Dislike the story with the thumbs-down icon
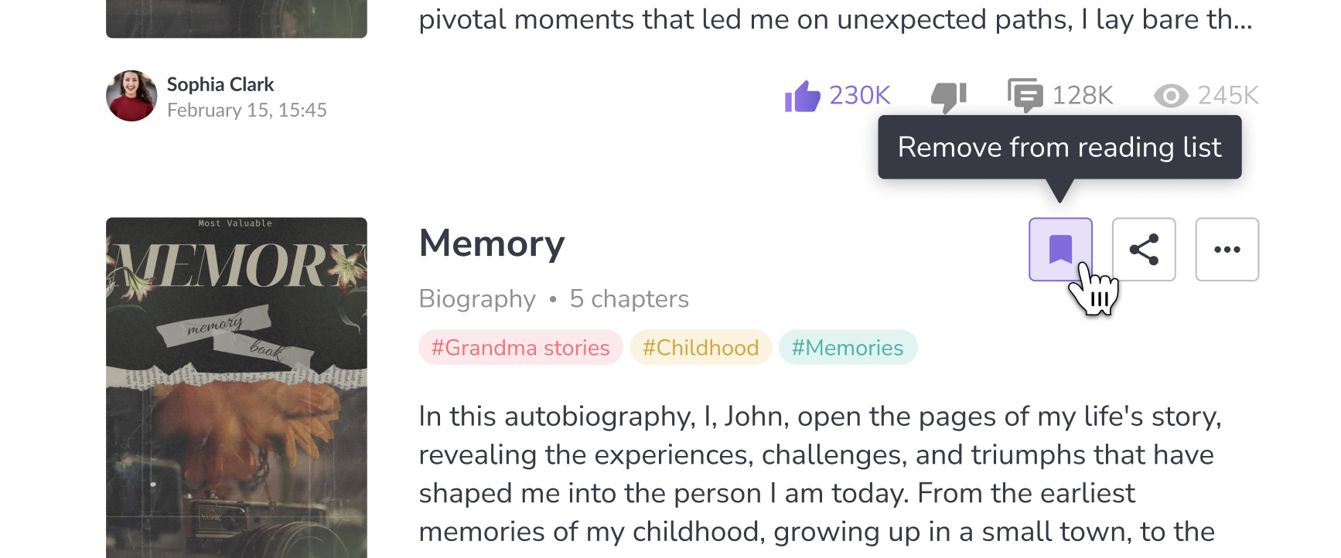The image size is (1341, 558). (949, 95)
